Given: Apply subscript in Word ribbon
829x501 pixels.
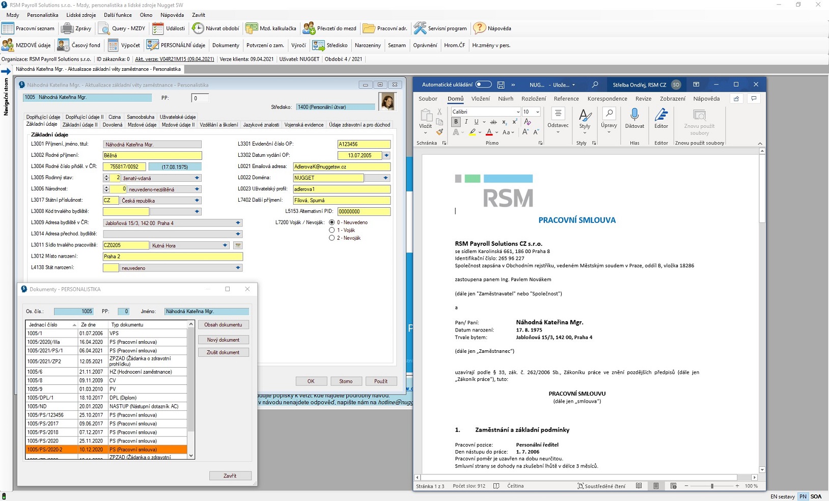Looking at the screenshot, I should point(504,122).
